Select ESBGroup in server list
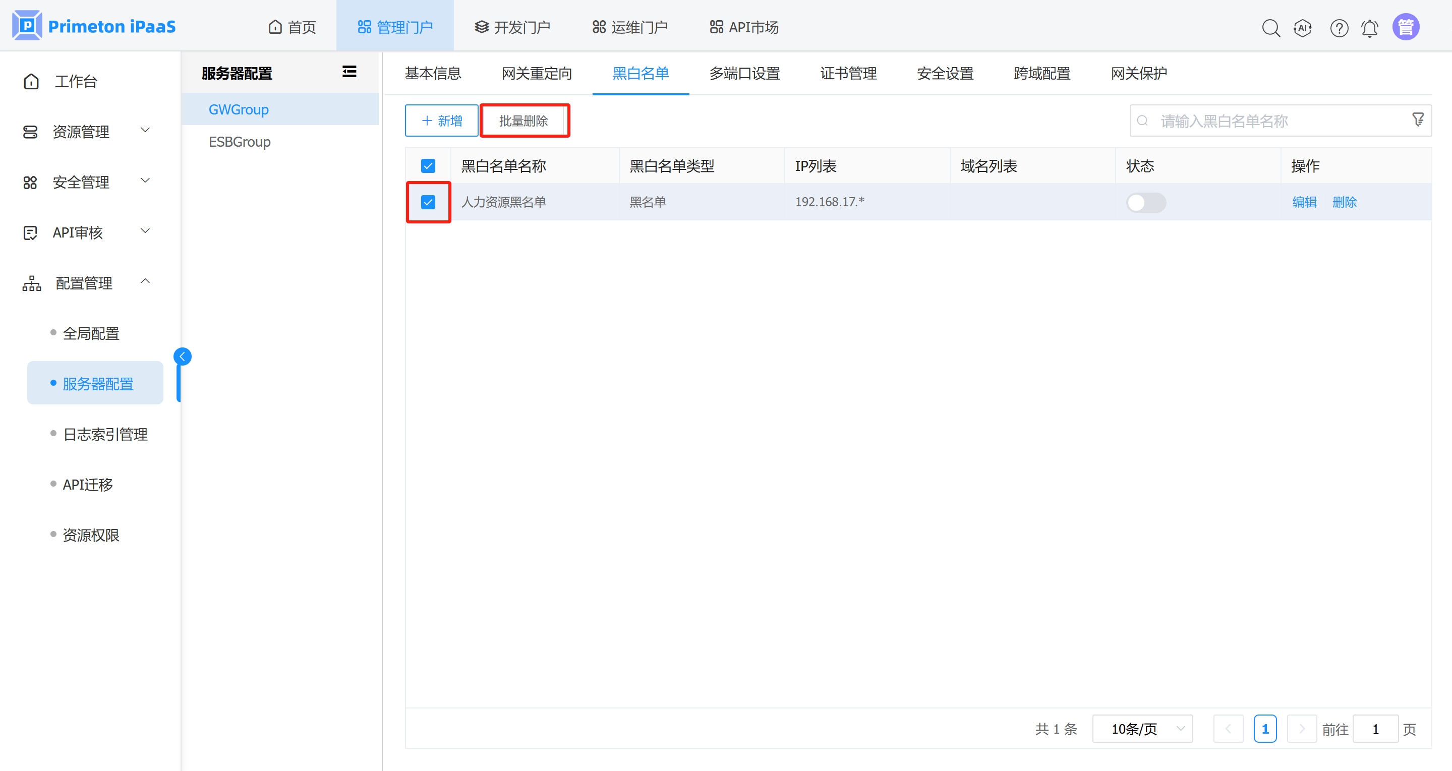The height and width of the screenshot is (771, 1452). [x=240, y=142]
